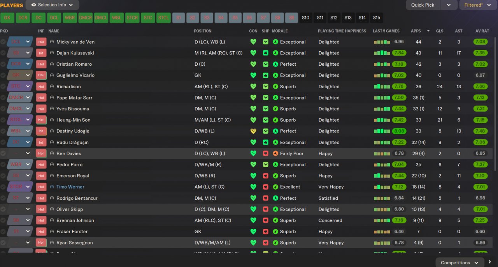The image size is (498, 267).
Task: Click condition heart icon for Oliver Skipp
Action: pyautogui.click(x=253, y=209)
